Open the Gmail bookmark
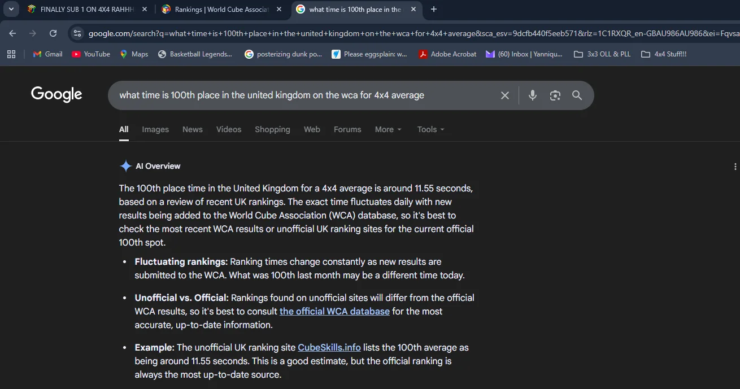The height and width of the screenshot is (389, 740). click(48, 54)
